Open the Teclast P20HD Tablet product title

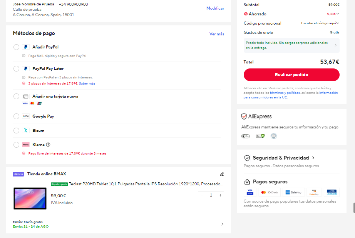tap(146, 184)
